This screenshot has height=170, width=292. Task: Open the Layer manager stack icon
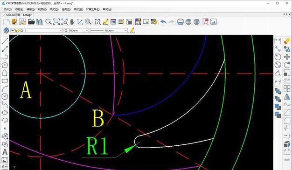tap(6, 30)
